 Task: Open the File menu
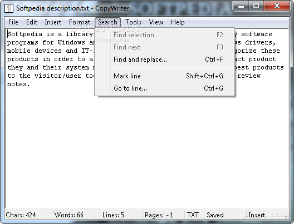[x=13, y=22]
